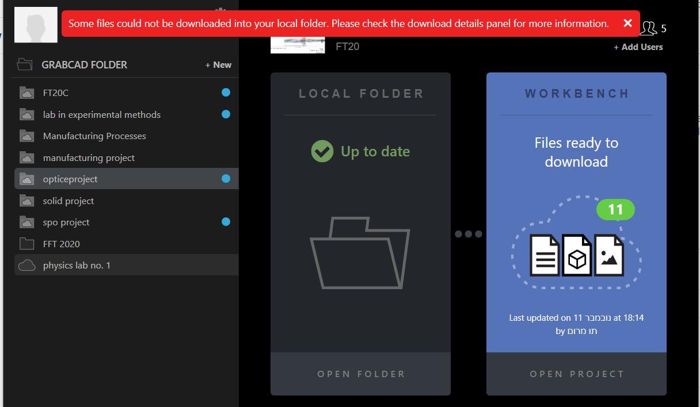Click the cloud icon beside physics lab no. 1
Viewport: 700px width, 407px height.
[x=26, y=265]
